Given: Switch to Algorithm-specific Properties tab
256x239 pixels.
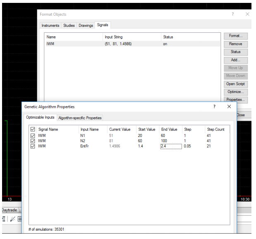Looking at the screenshot, I should coord(80,118).
